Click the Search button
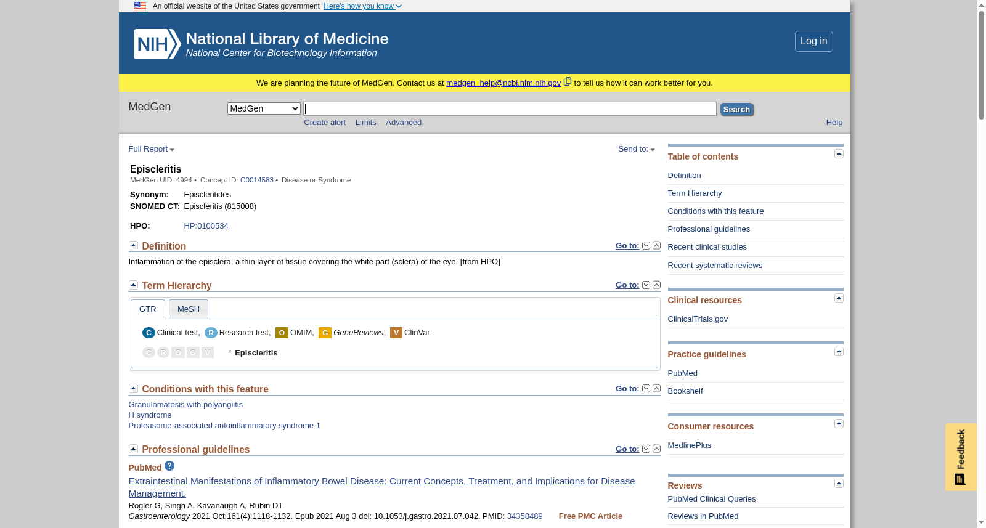986x528 pixels. 736,110
